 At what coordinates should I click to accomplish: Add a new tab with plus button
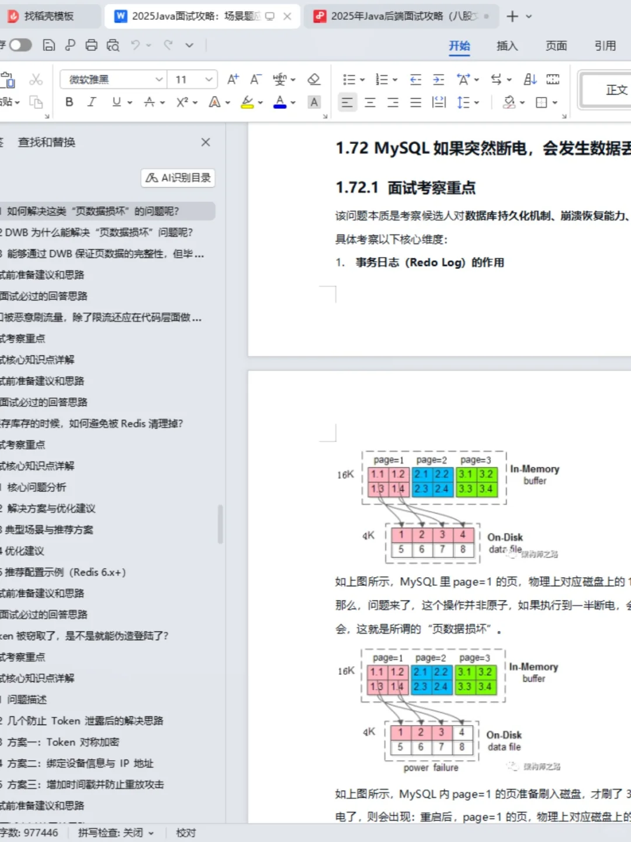(512, 16)
